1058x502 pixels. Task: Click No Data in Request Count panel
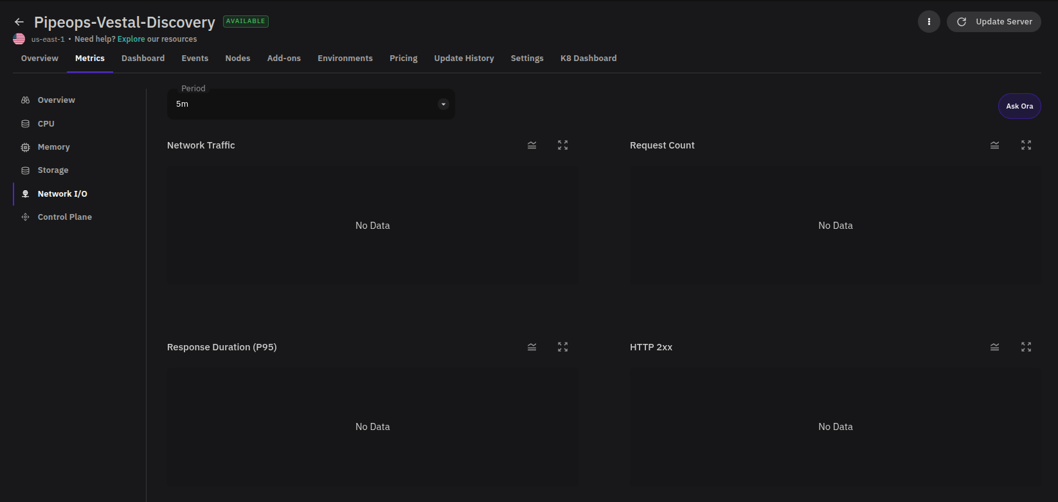click(836, 226)
